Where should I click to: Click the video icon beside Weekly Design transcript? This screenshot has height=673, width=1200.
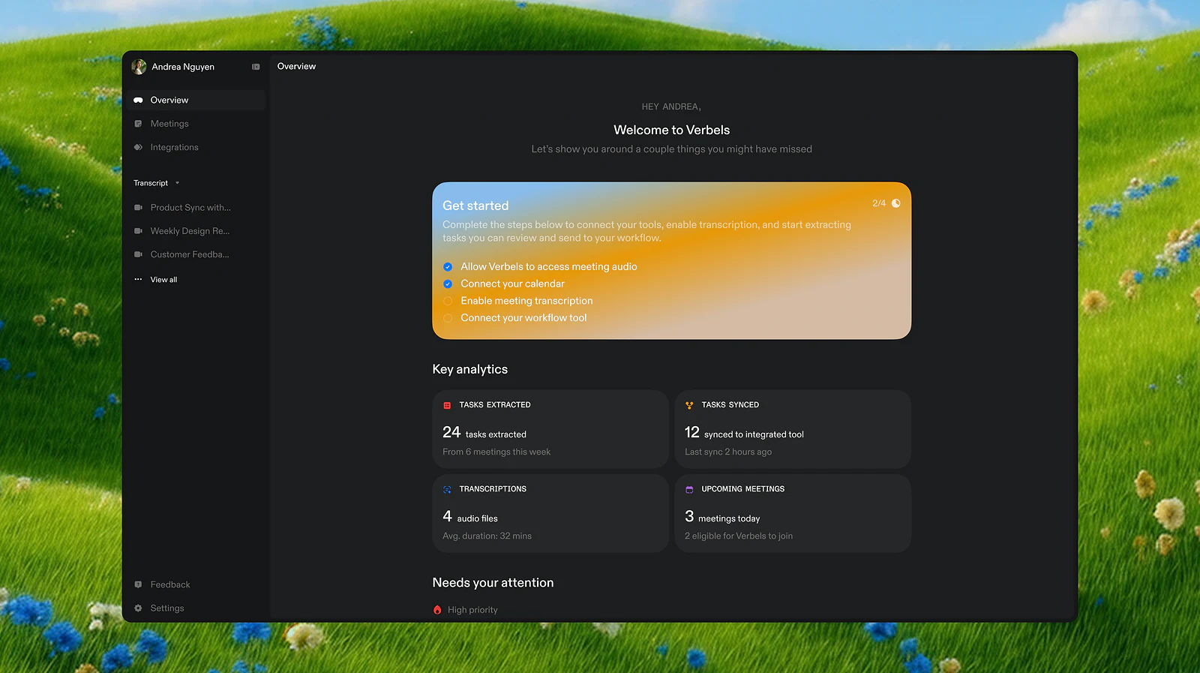click(138, 231)
